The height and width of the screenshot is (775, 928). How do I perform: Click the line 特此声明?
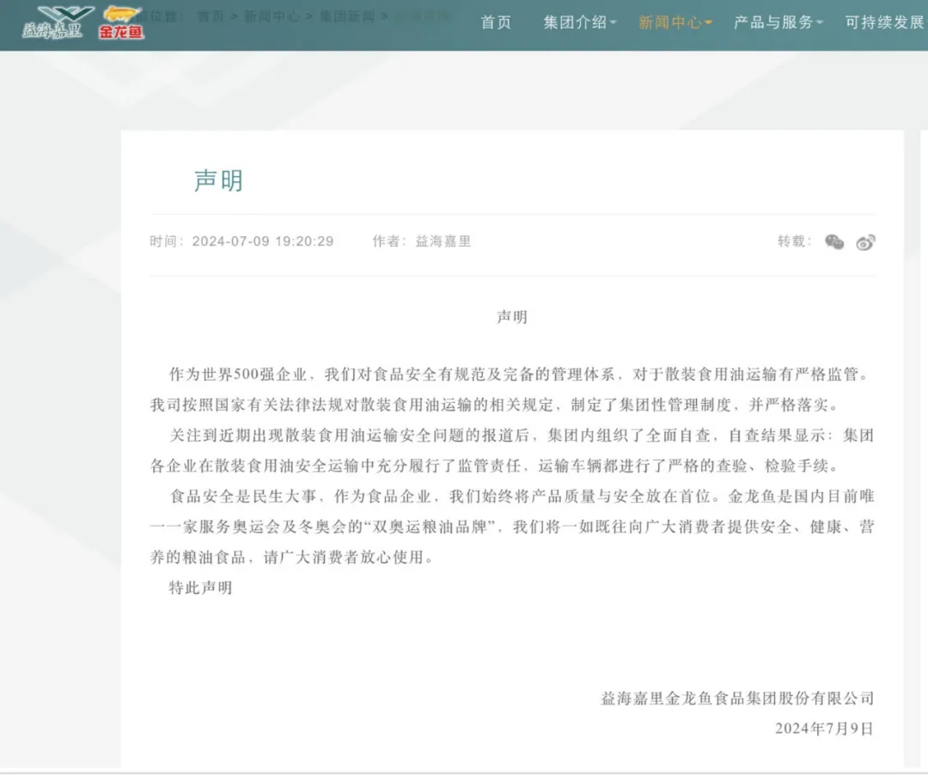200,588
